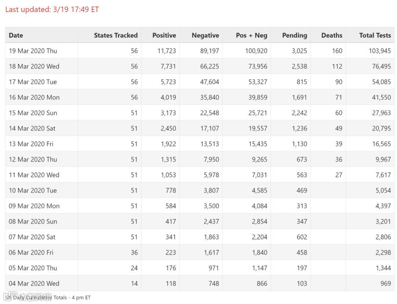Click the Positive column header

click(x=164, y=36)
